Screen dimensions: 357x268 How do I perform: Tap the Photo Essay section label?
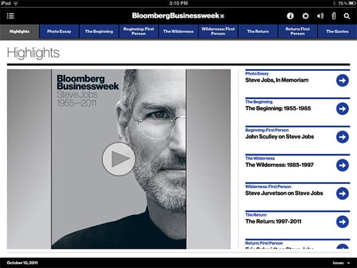coord(257,74)
